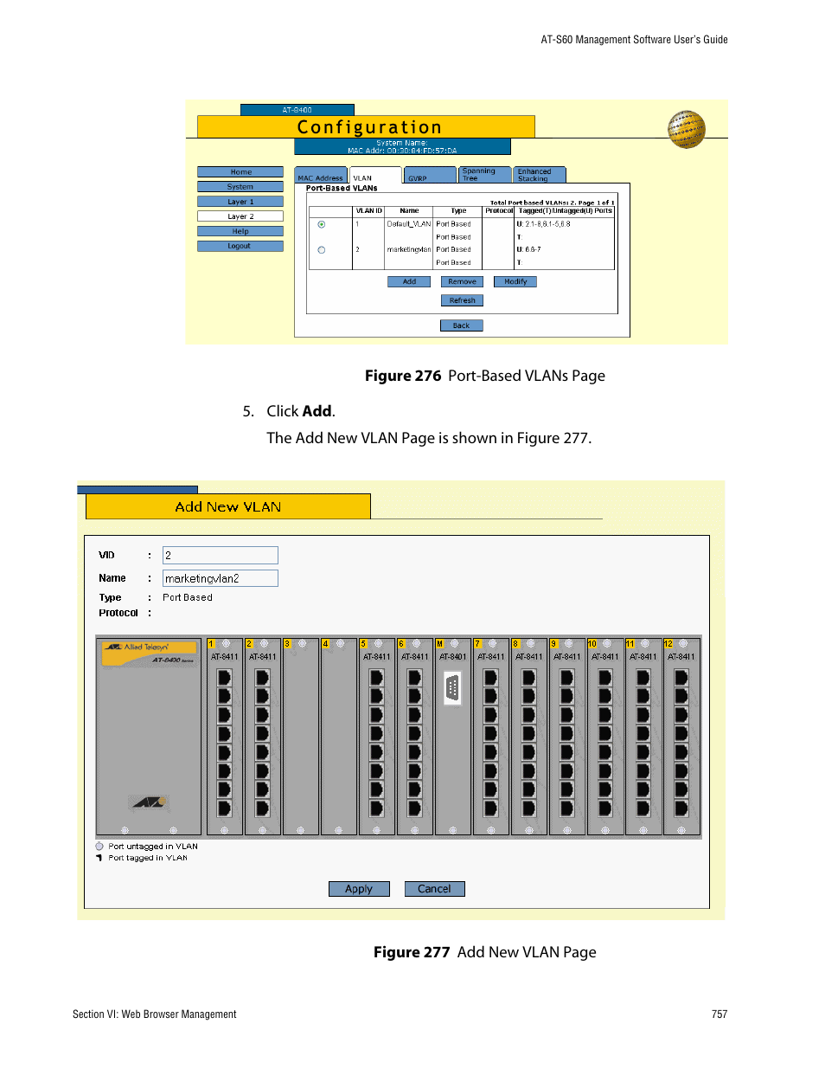Click the top port on module 5
825x1069 pixels.
[x=376, y=677]
